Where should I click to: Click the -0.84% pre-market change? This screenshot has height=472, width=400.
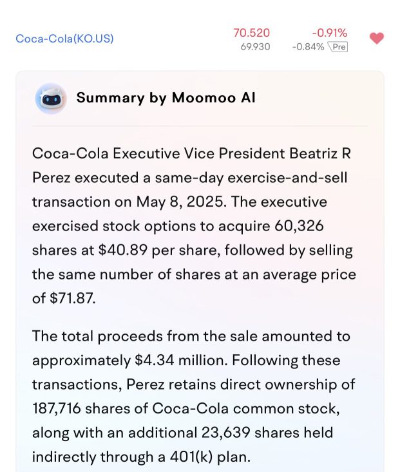pos(308,47)
